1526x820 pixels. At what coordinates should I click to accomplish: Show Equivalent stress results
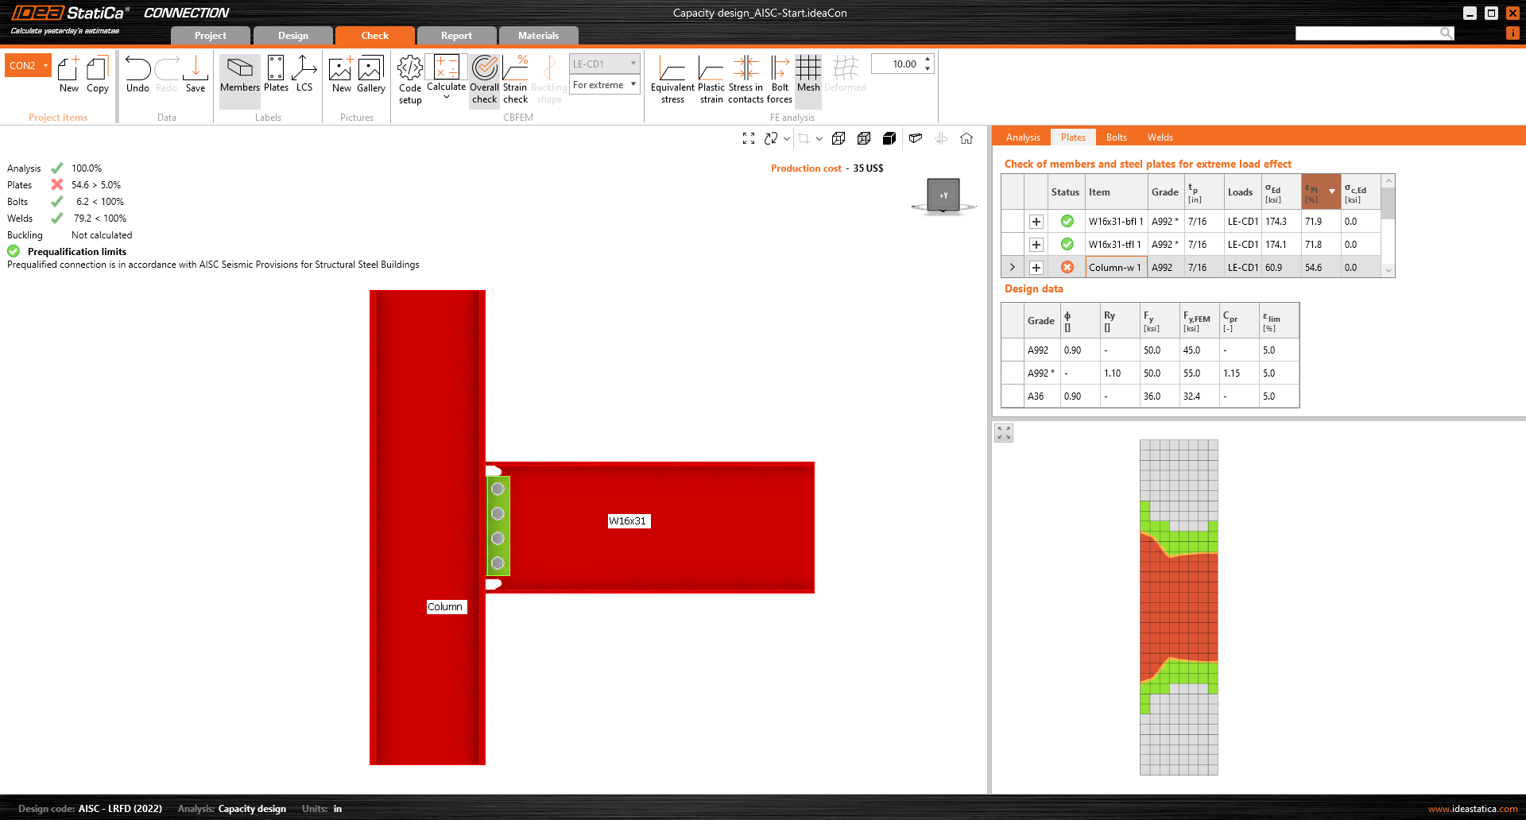(x=672, y=79)
